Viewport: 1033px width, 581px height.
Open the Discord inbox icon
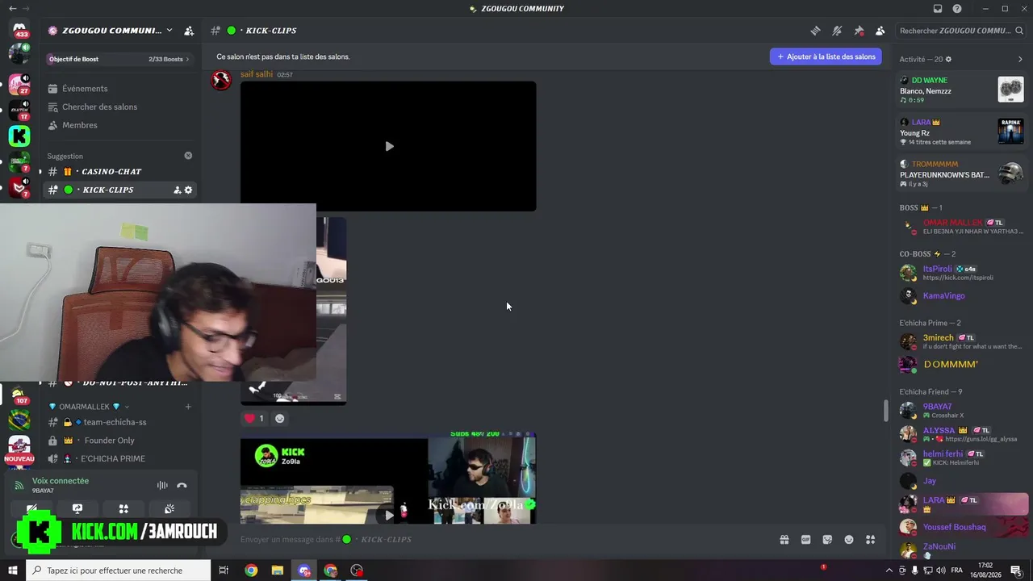938,9
